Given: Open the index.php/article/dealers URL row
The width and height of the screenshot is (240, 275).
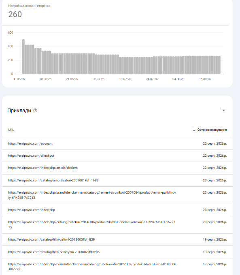Looking at the screenshot, I should pyautogui.click(x=117, y=168).
